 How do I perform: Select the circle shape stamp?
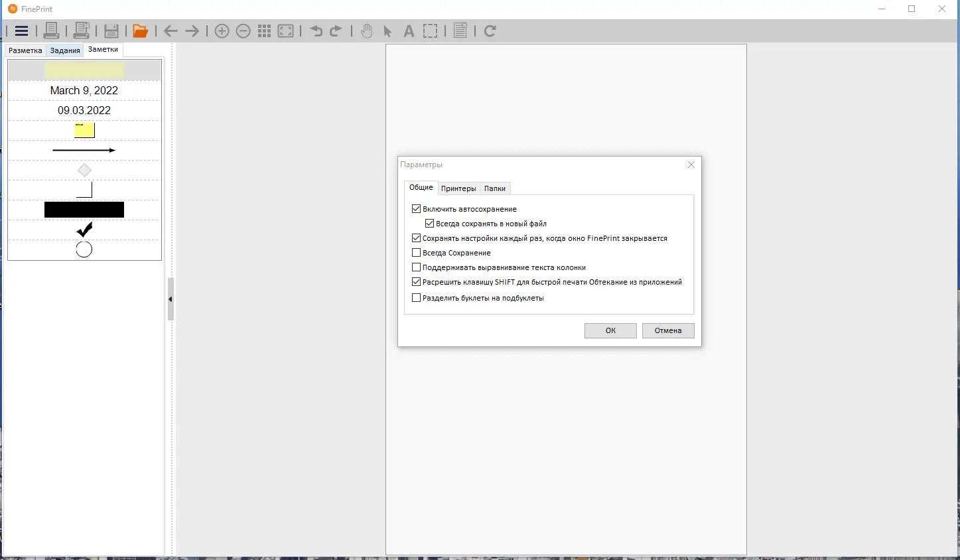pos(84,249)
